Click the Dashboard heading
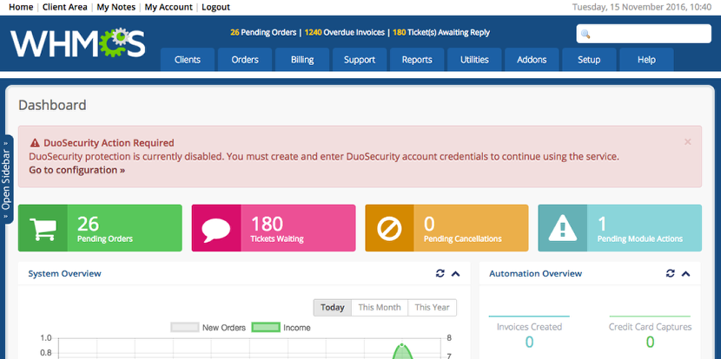Image resolution: width=721 pixels, height=359 pixels. (x=52, y=105)
